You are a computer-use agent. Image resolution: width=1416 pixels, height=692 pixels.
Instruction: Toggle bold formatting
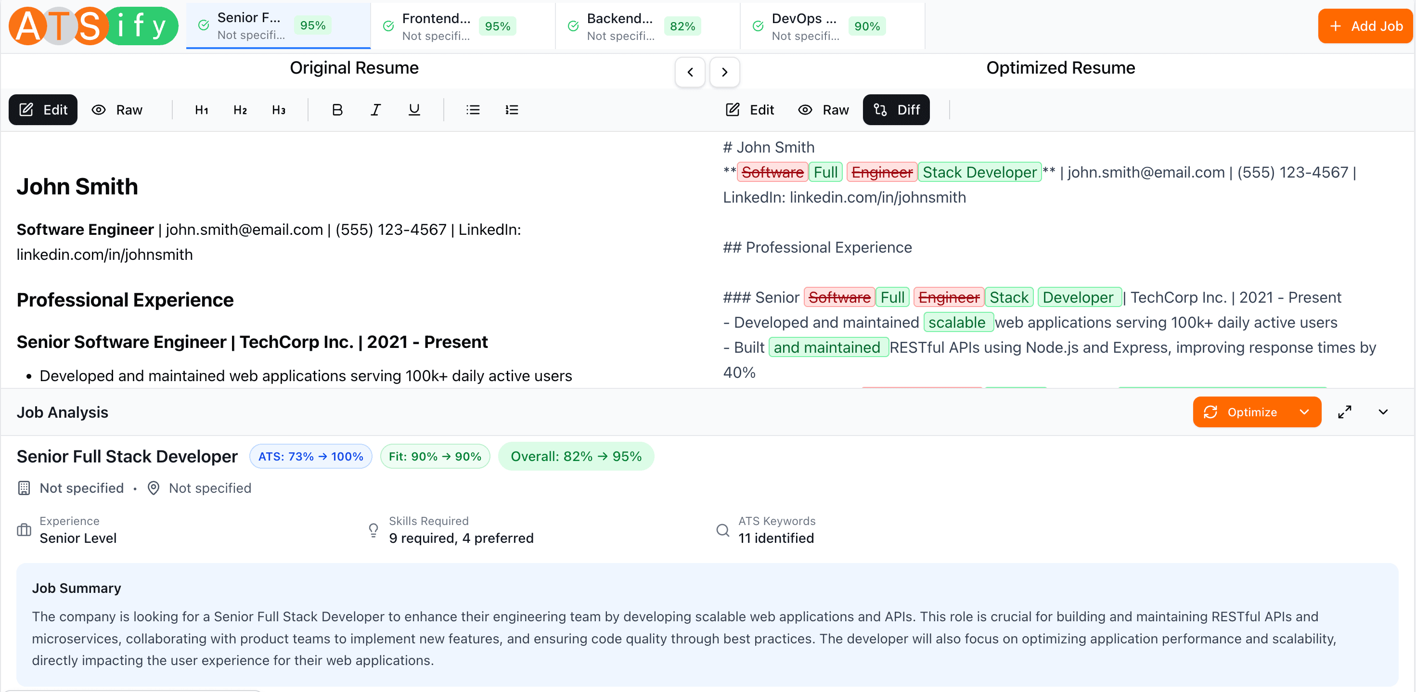point(337,110)
